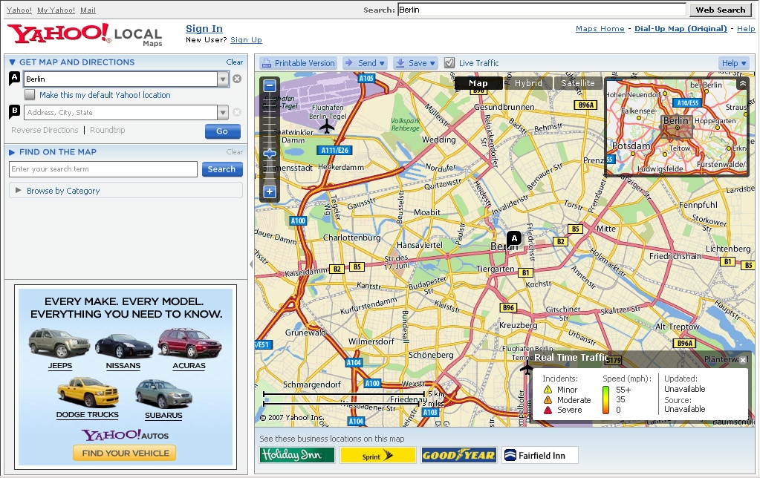
Task: Open Dial-Up Map (Original) link
Action: click(681, 28)
